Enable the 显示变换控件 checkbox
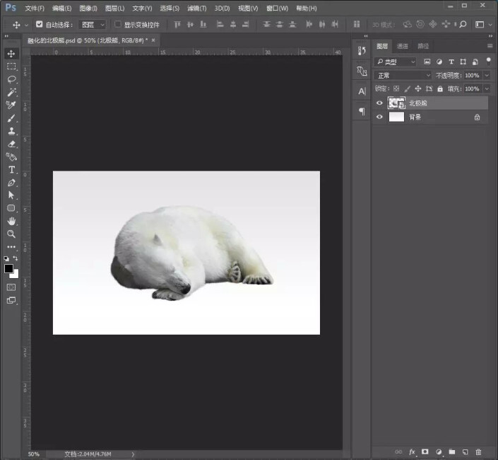This screenshot has width=498, height=460. coord(118,24)
